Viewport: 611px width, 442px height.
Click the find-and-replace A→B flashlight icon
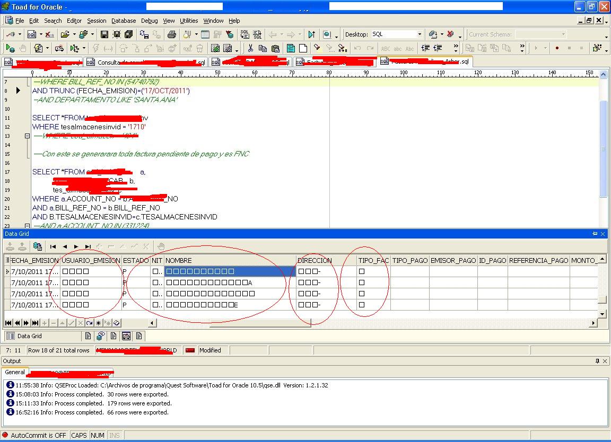tap(343, 48)
